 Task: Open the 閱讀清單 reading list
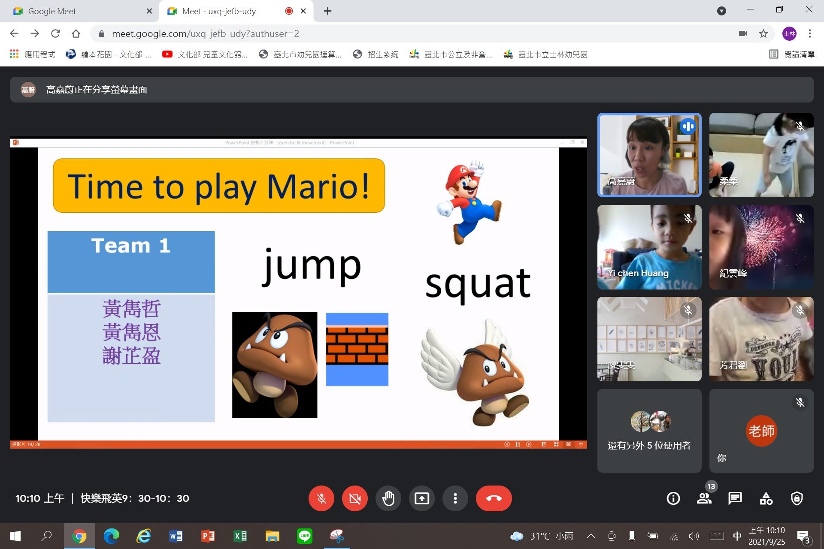click(x=792, y=54)
